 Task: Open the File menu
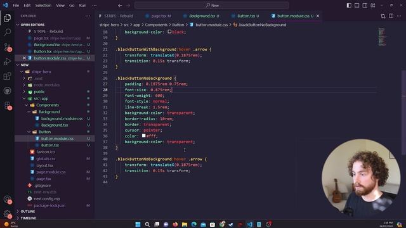pos(16,5)
